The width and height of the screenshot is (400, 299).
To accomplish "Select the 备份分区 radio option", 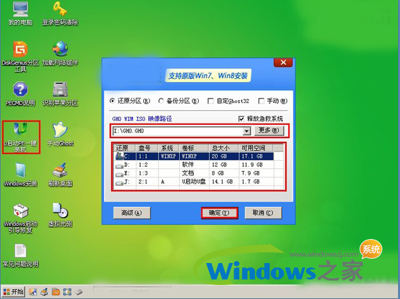I will [x=162, y=100].
